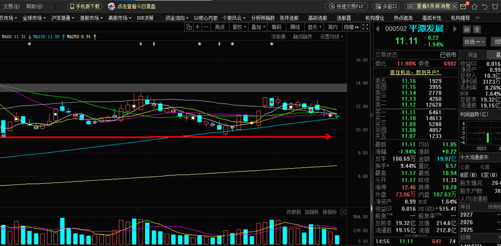Image resolution: width=501 pixels, height=246 pixels.
Task: Click the 十大流通股东 heading
Action: click(474, 157)
